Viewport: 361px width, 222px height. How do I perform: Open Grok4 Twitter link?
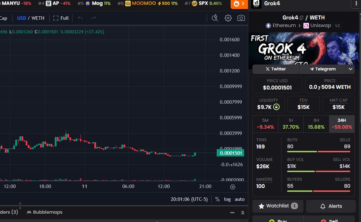click(276, 69)
